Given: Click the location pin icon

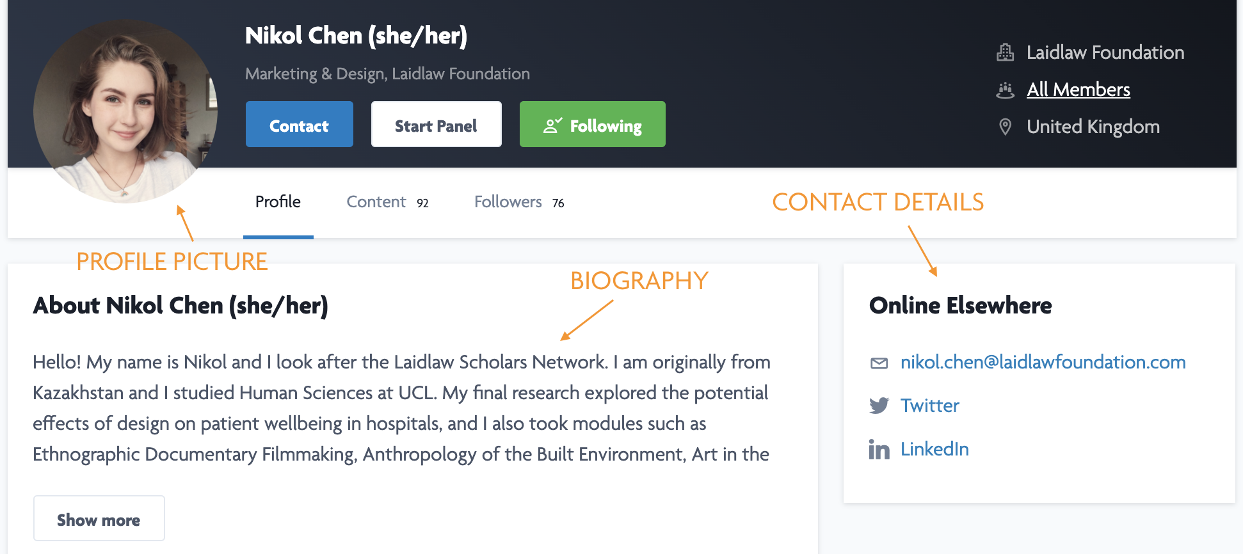Looking at the screenshot, I should 1005,127.
